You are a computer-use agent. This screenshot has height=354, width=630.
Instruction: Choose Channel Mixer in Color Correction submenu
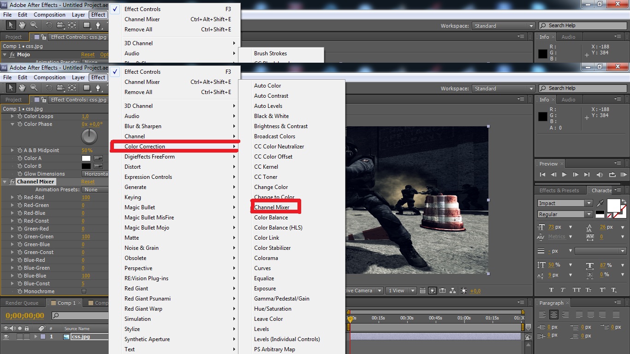tap(272, 207)
